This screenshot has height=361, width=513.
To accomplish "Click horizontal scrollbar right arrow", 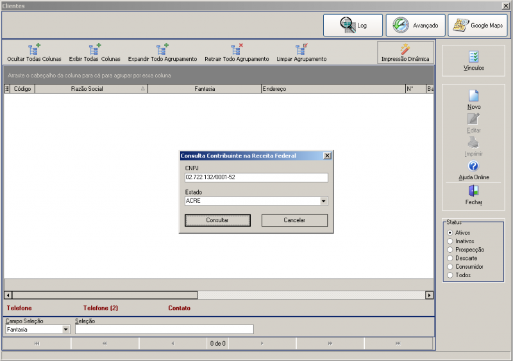I will click(x=429, y=295).
